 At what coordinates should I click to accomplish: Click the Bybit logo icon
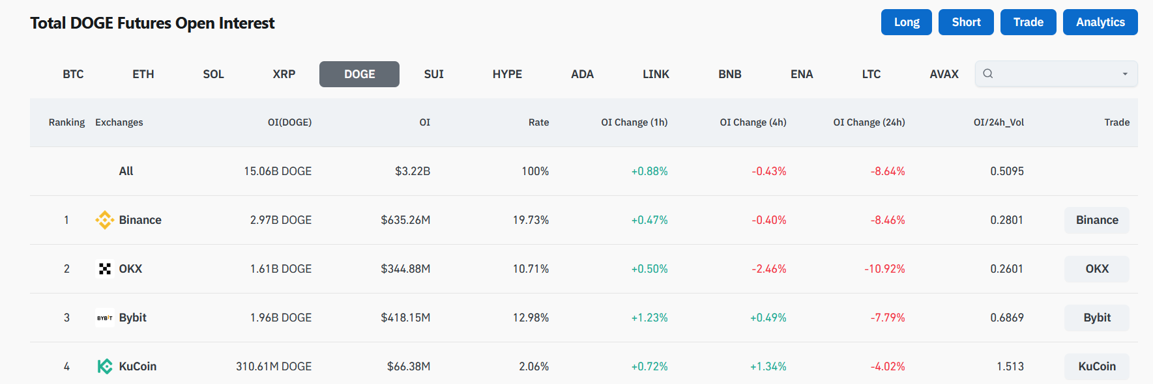coord(104,318)
